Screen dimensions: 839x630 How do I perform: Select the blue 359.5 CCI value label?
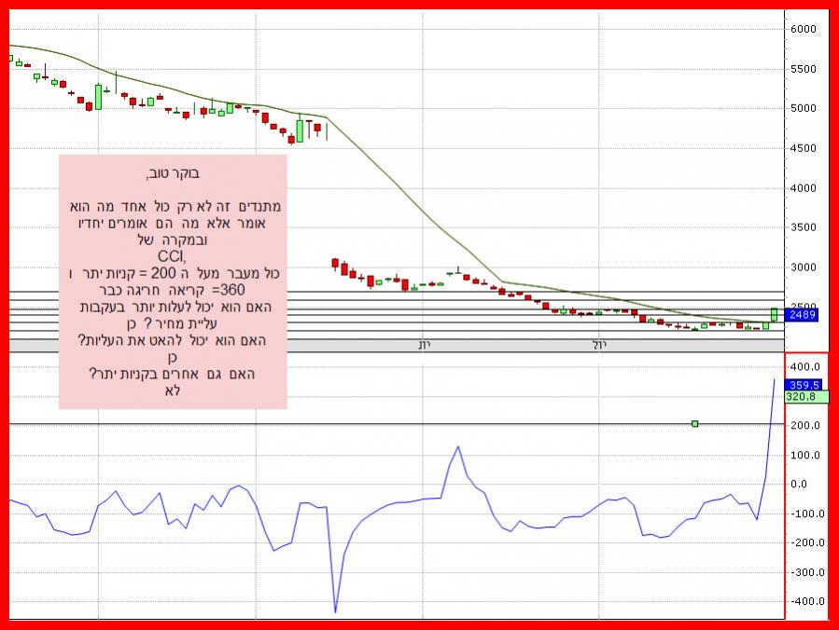click(x=803, y=384)
